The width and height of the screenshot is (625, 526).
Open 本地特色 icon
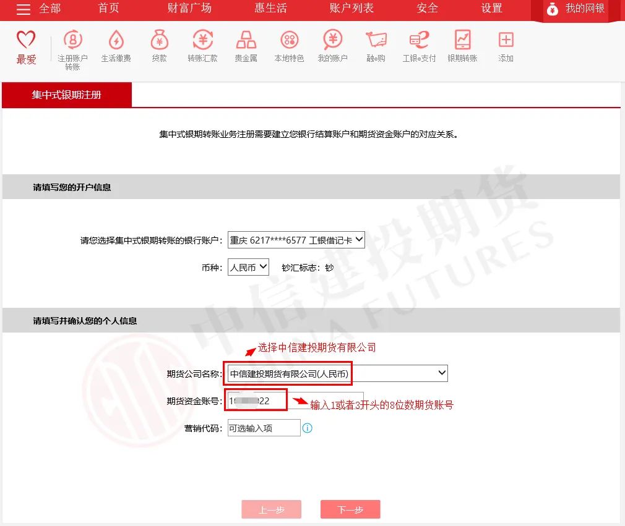tap(290, 40)
